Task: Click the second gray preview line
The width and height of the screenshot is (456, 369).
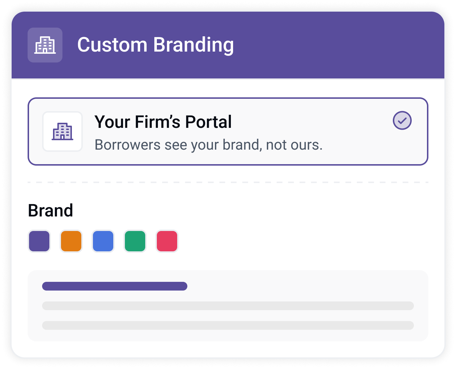Action: [228, 325]
